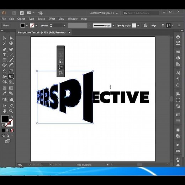Open the Basic brush definition dropdown
This screenshot has height=185, width=185.
113,25
